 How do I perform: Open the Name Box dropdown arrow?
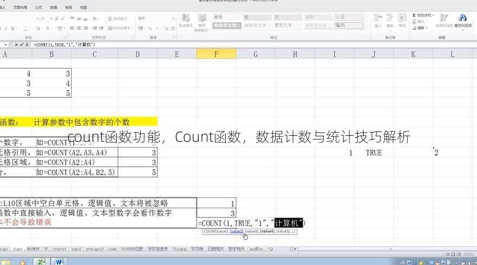5,44
